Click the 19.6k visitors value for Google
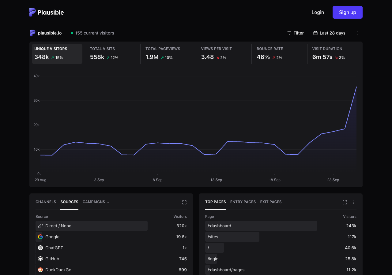Screen dimensions: 392x275 (x=181, y=237)
